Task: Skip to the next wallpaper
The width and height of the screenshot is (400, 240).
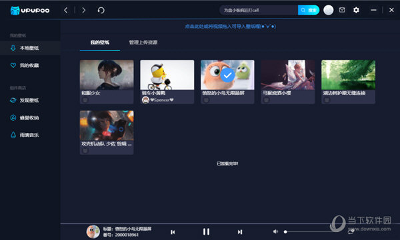Action: tap(240, 232)
